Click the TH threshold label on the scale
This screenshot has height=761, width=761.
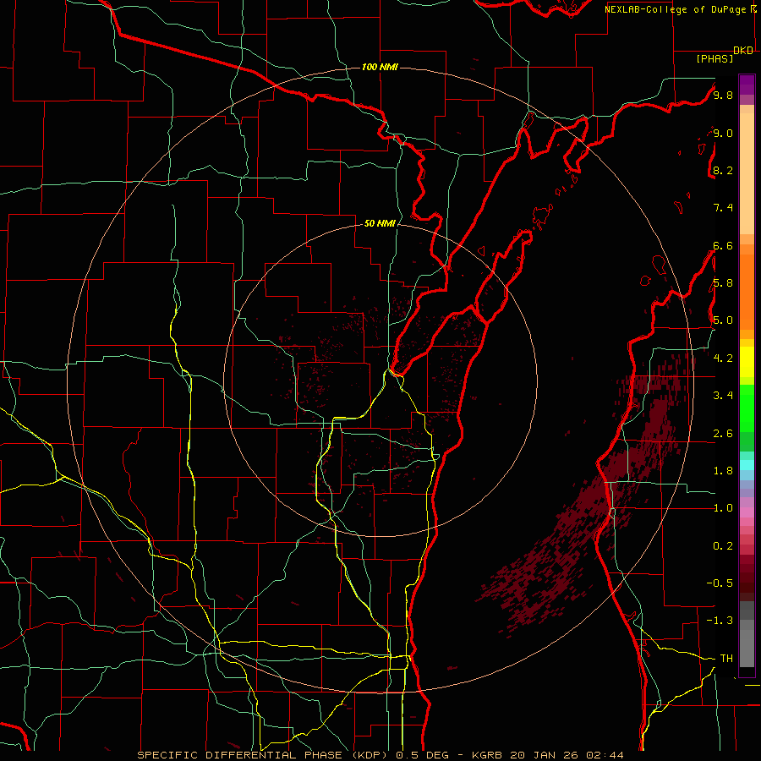(x=726, y=658)
